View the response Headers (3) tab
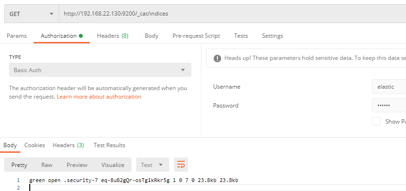 pyautogui.click(x=69, y=145)
